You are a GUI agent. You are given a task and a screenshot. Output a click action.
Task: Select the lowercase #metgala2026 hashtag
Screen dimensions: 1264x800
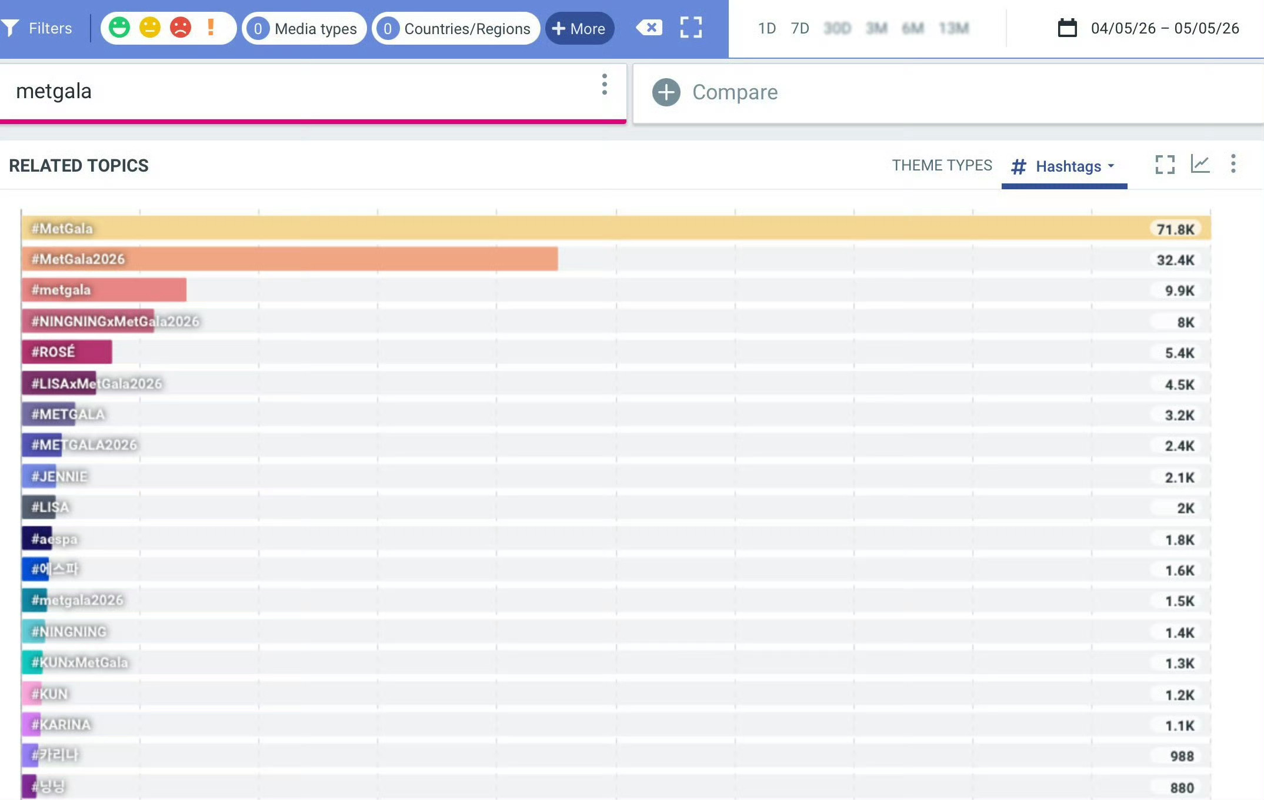click(x=77, y=600)
